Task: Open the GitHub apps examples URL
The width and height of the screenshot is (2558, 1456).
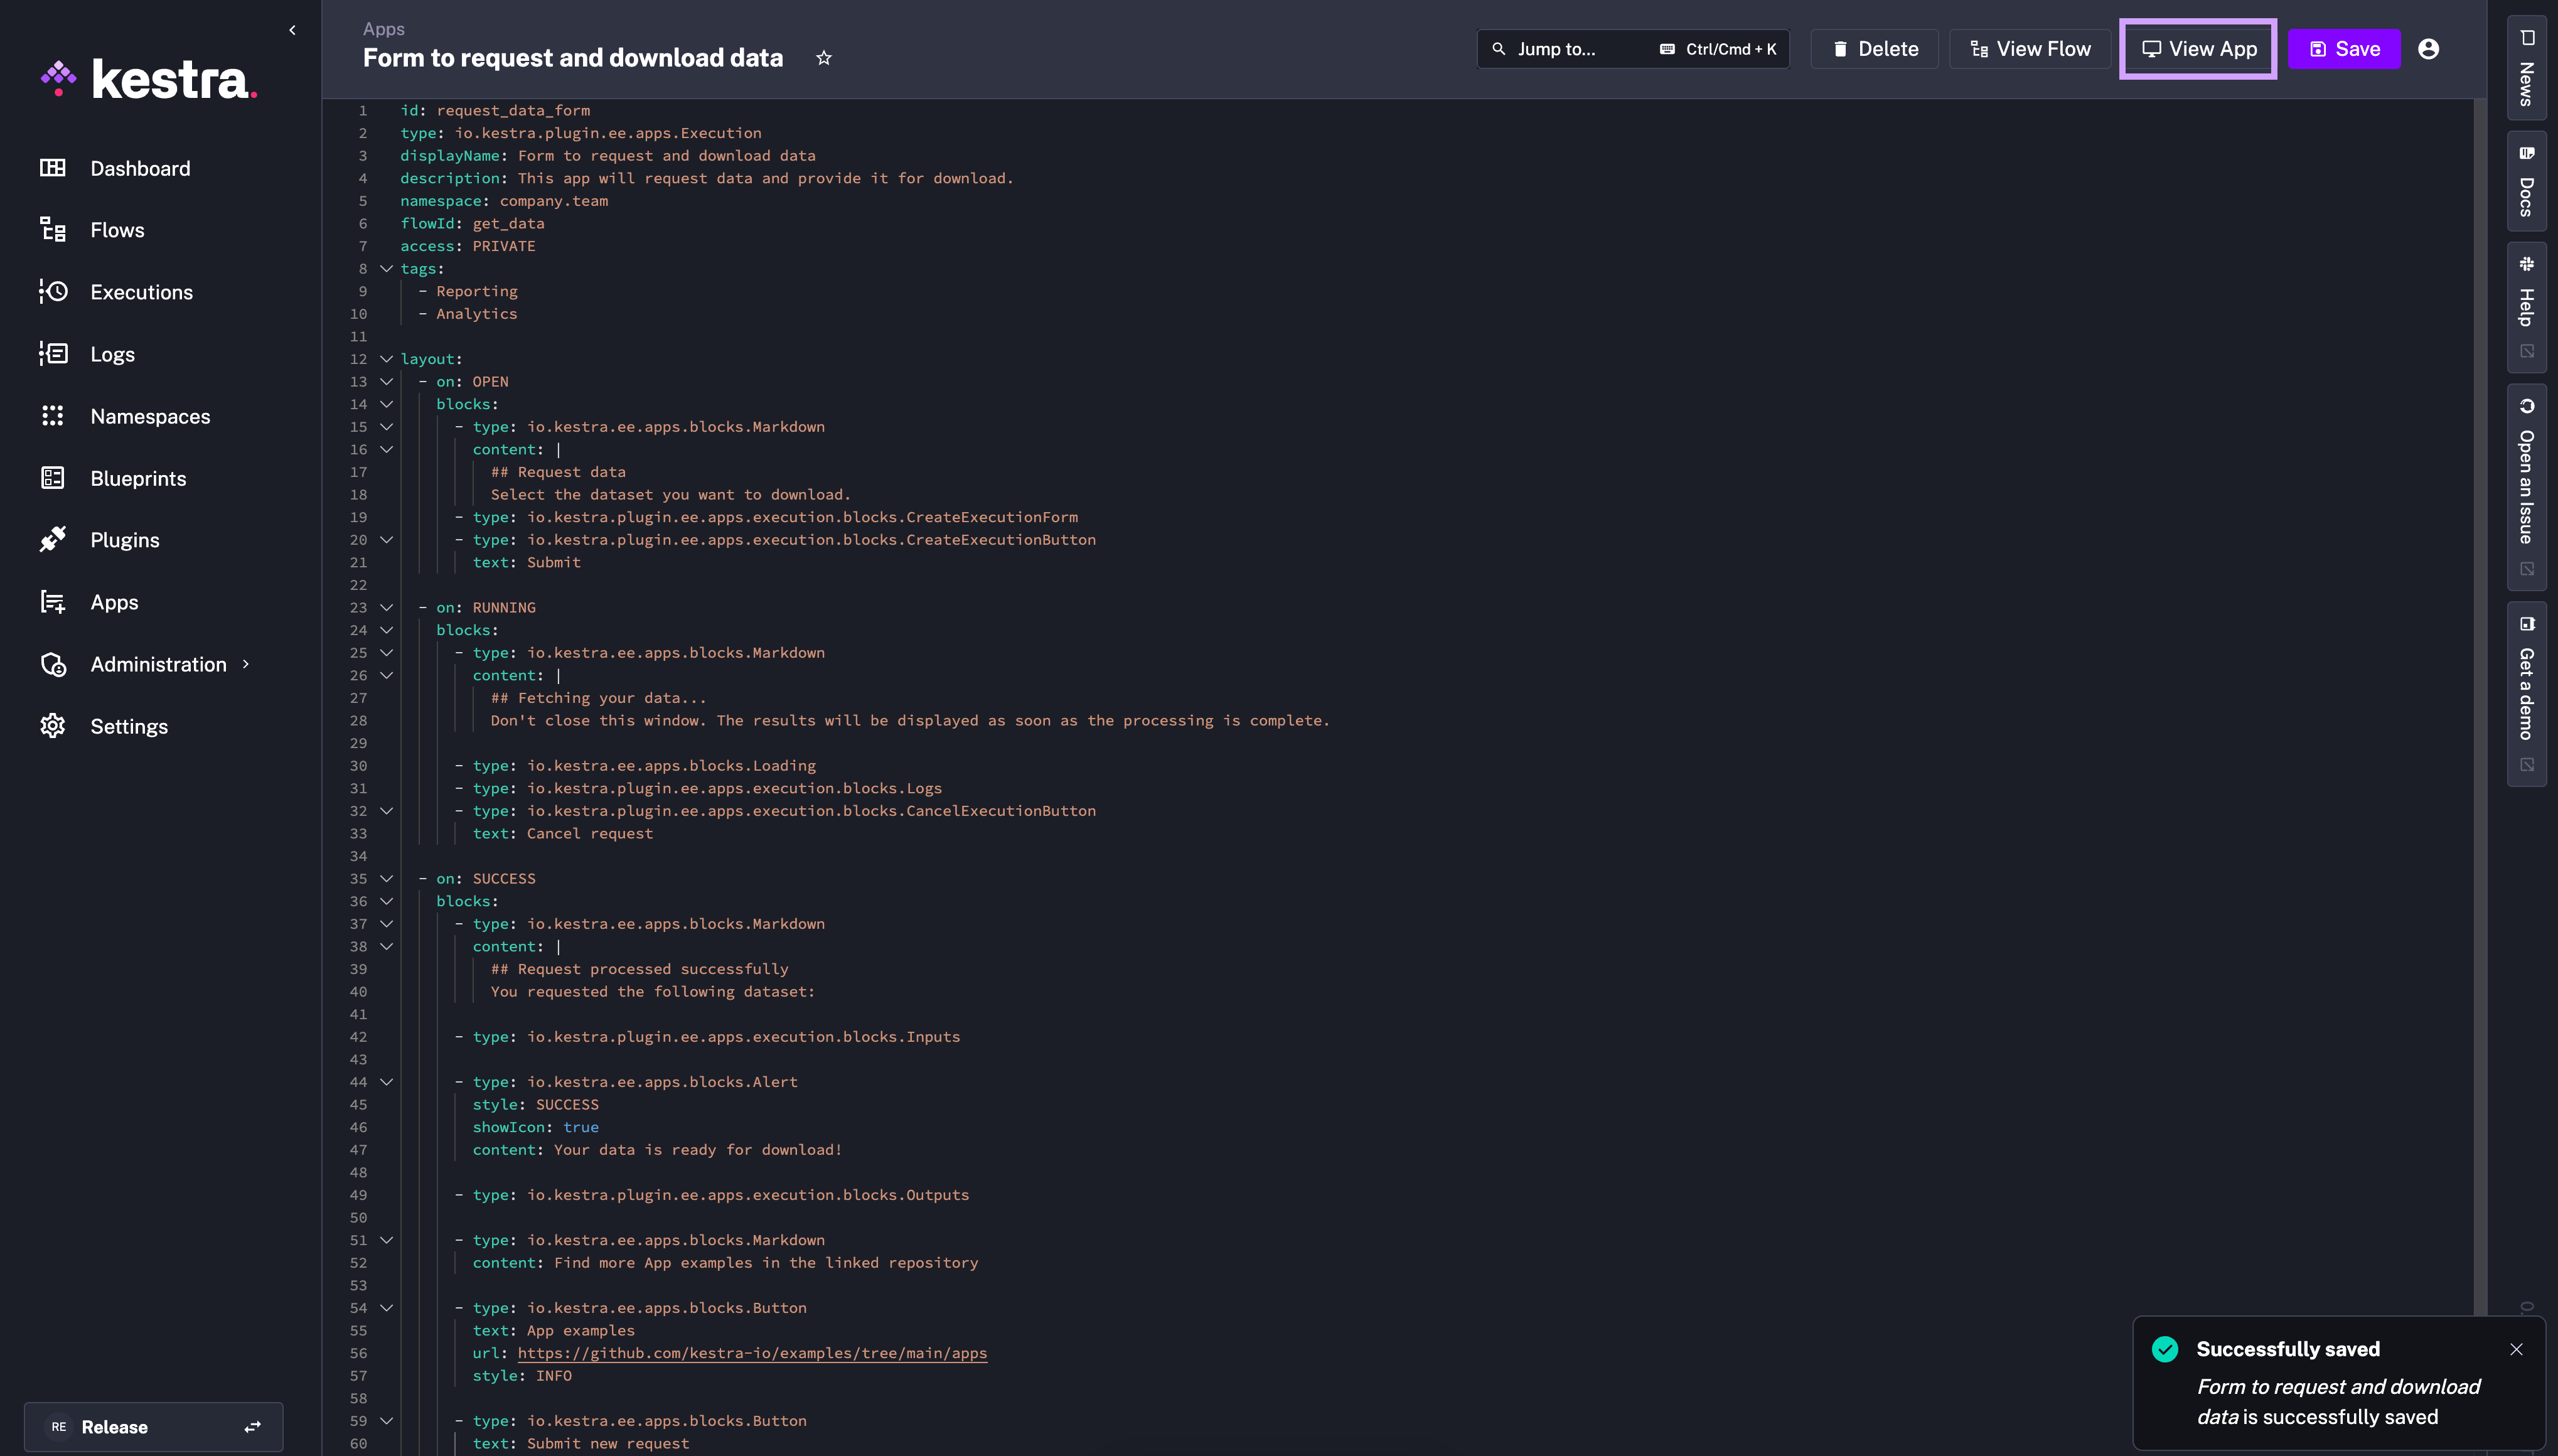Action: pos(752,1353)
